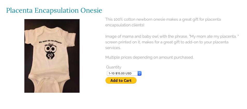The image size is (247, 109).
Task: Open the Quantity price dropdown
Action: (x=124, y=73)
